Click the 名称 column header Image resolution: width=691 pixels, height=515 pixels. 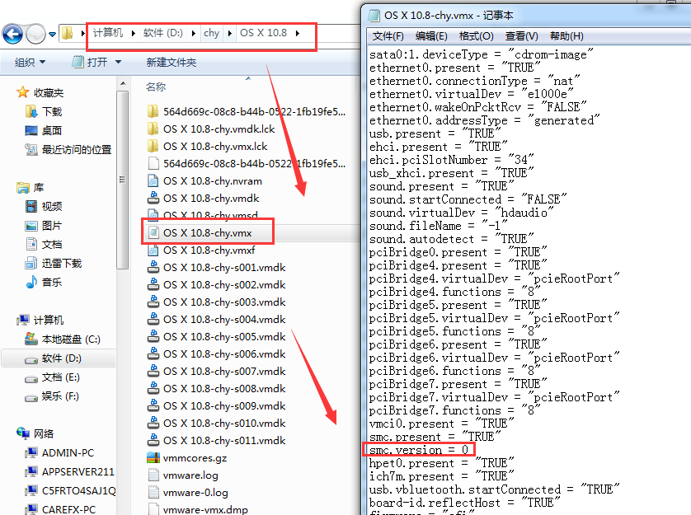pyautogui.click(x=156, y=87)
